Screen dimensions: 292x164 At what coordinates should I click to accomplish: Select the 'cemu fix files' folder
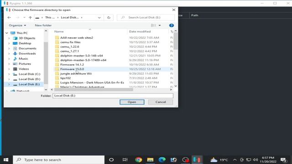click(x=70, y=42)
